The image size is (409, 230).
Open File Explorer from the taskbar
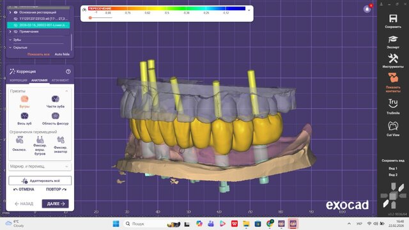point(246,224)
